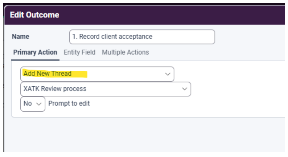Click the chevron on XATK Review process dropdown
The image size is (288, 157).
click(x=184, y=89)
